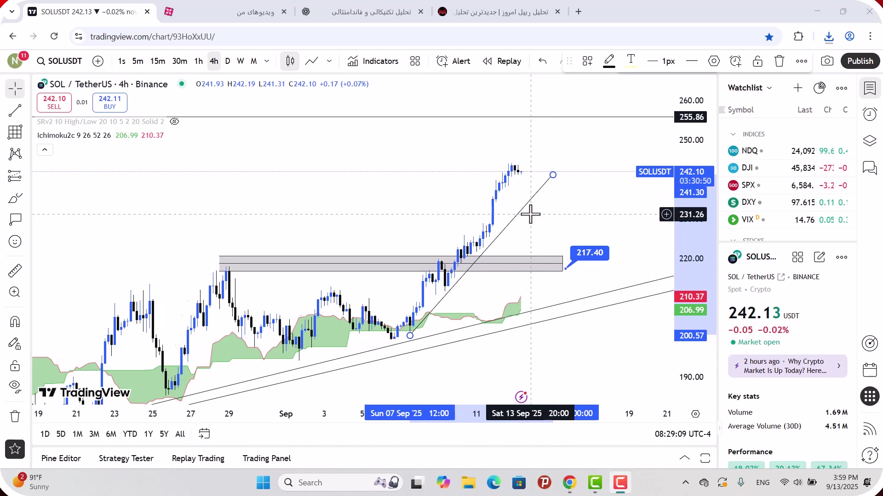Image resolution: width=883 pixels, height=496 pixels.
Task: Open go-to-date calendar icon
Action: [204, 434]
